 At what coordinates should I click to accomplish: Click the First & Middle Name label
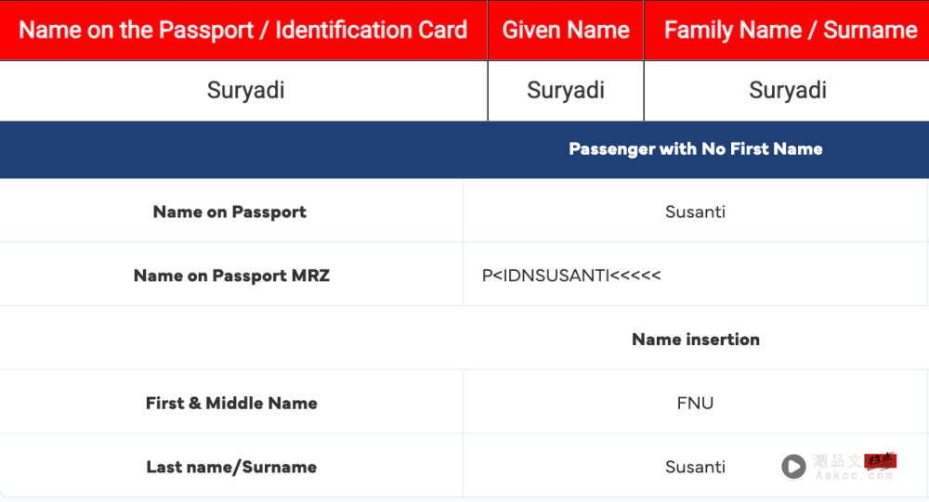tap(231, 403)
